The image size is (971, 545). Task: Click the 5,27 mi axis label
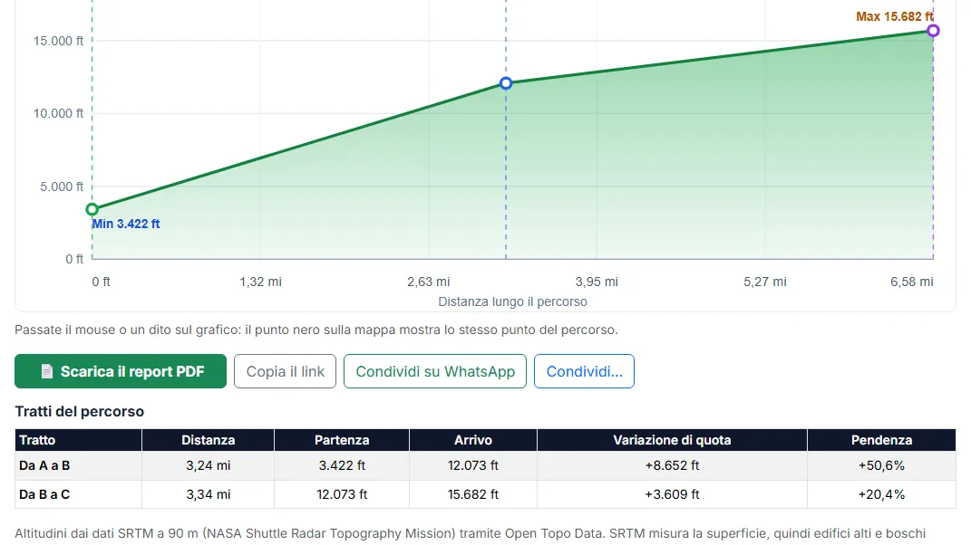pos(765,282)
